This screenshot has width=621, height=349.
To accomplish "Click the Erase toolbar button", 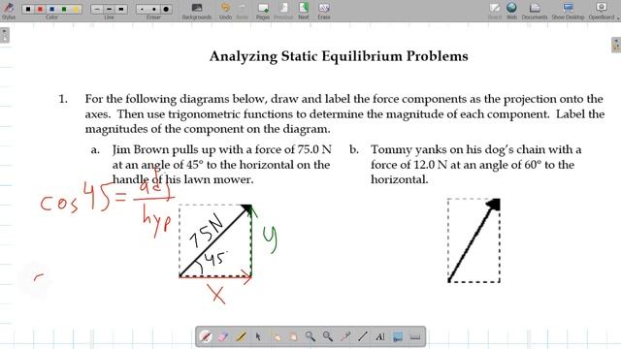I will (x=324, y=11).
